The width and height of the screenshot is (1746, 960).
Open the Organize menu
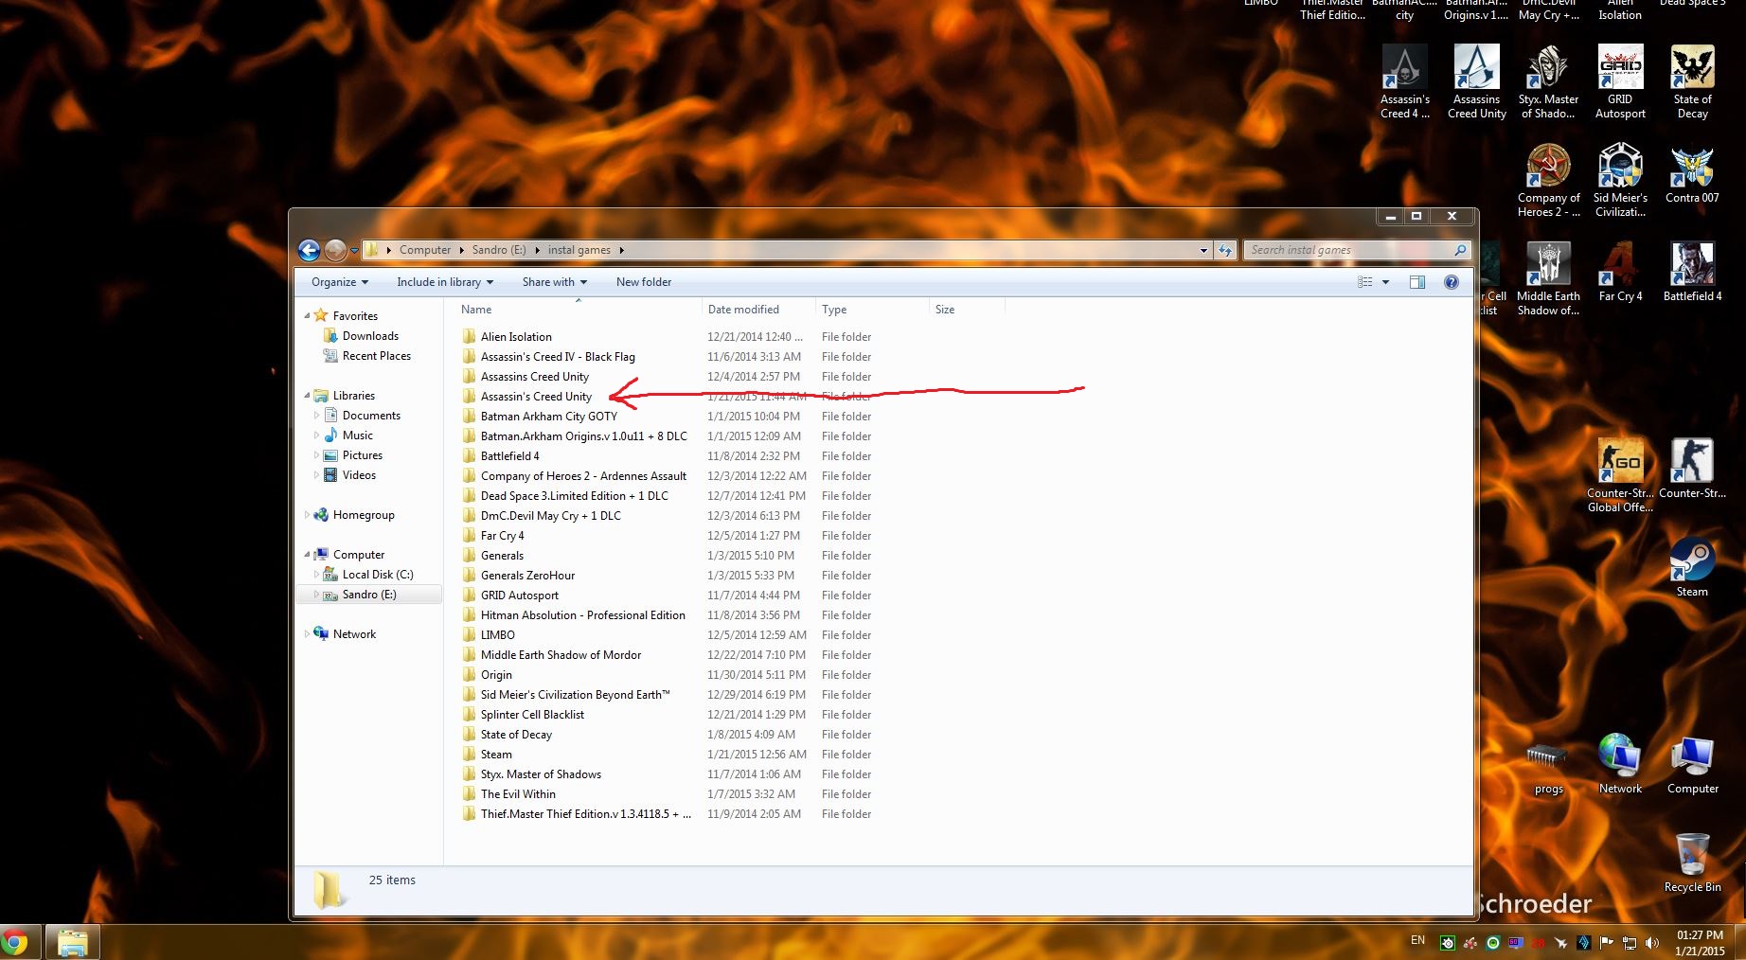pos(340,282)
